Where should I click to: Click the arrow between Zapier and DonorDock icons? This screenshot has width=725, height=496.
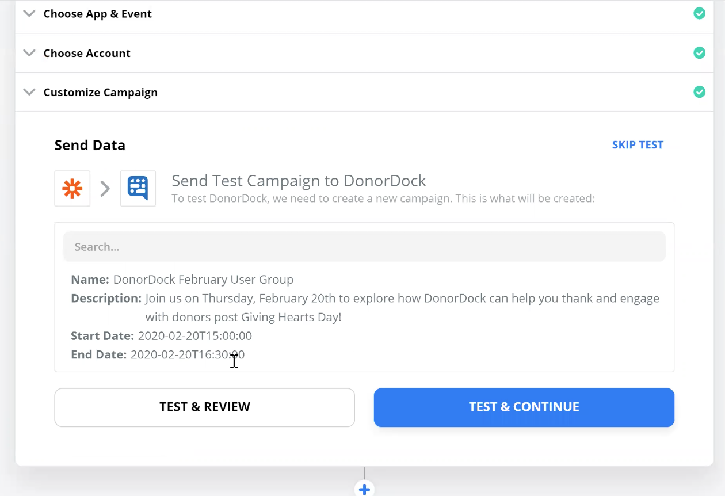(x=105, y=189)
